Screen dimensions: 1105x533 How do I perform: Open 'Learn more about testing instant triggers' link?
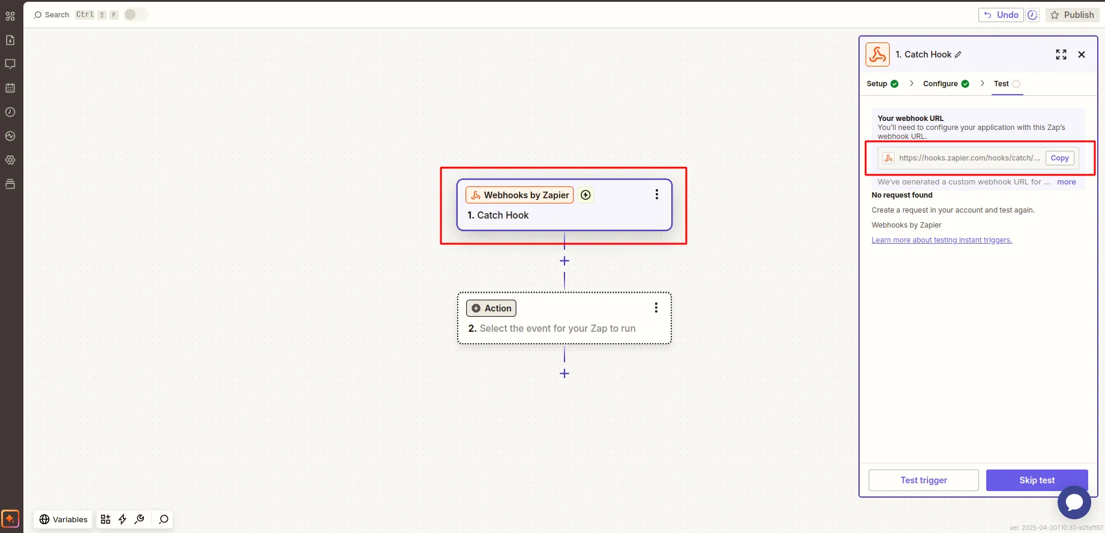pyautogui.click(x=942, y=240)
